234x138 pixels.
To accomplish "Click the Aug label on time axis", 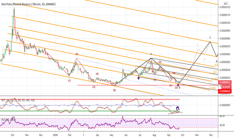I will [x=154, y=135].
